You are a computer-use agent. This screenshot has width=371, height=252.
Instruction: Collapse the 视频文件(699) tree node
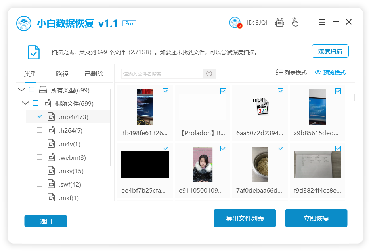pos(25,103)
